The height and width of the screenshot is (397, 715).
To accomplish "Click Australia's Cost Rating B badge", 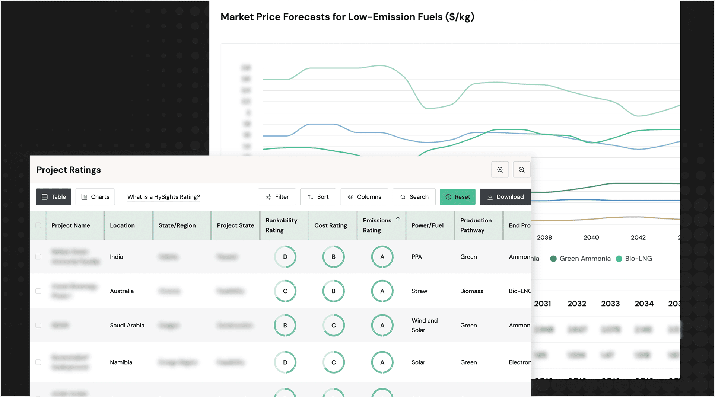I will click(x=333, y=291).
